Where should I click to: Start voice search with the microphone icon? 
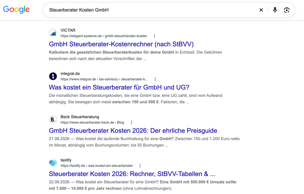click(275, 10)
